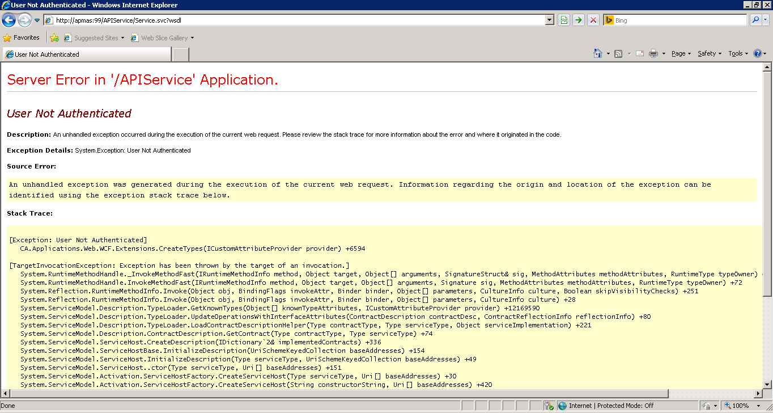Open Suggested Sites
773x413 pixels.
coord(94,38)
